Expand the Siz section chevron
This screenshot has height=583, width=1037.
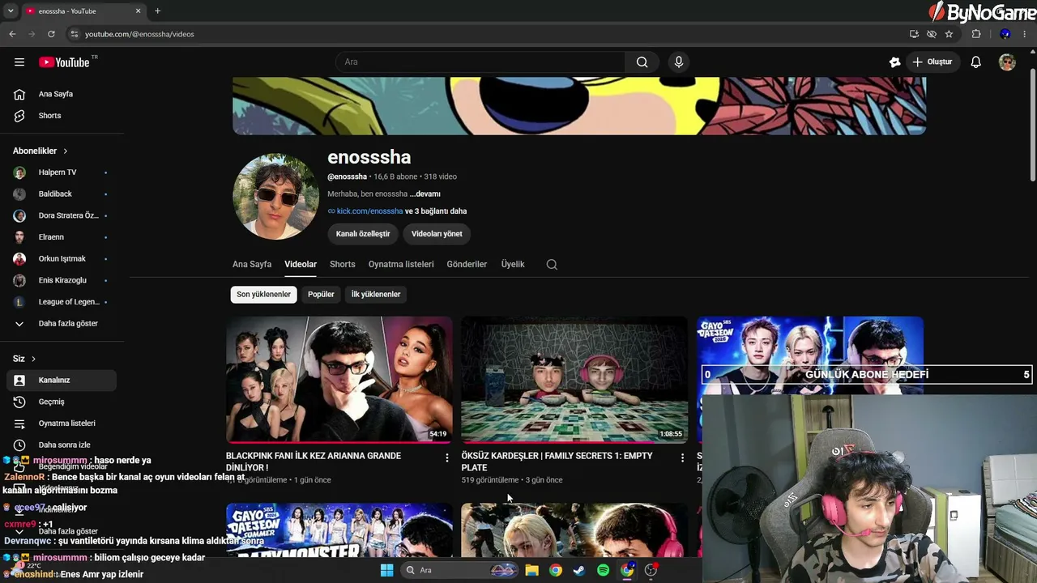(x=33, y=359)
